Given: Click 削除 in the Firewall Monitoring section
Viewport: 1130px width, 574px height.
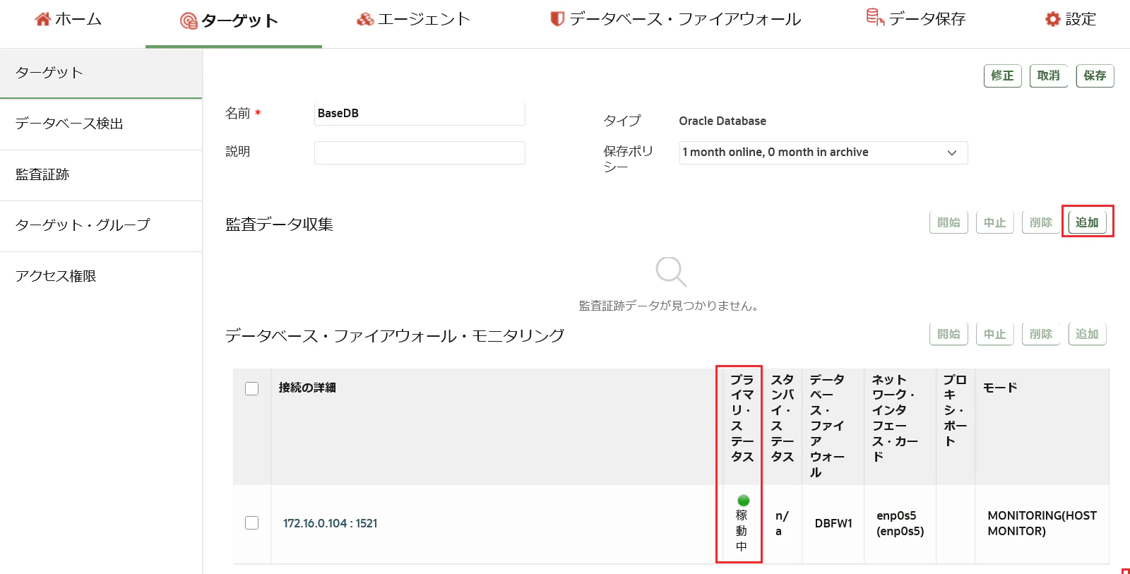Looking at the screenshot, I should point(1041,334).
